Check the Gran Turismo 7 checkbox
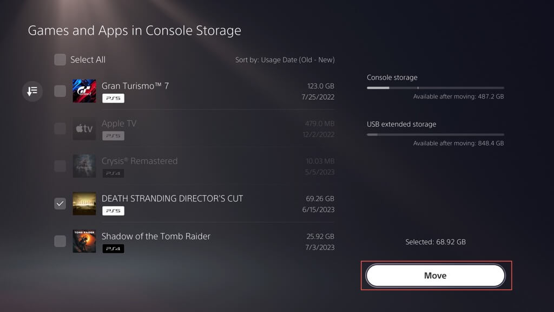Viewport: 554px width, 312px height. pyautogui.click(x=60, y=91)
